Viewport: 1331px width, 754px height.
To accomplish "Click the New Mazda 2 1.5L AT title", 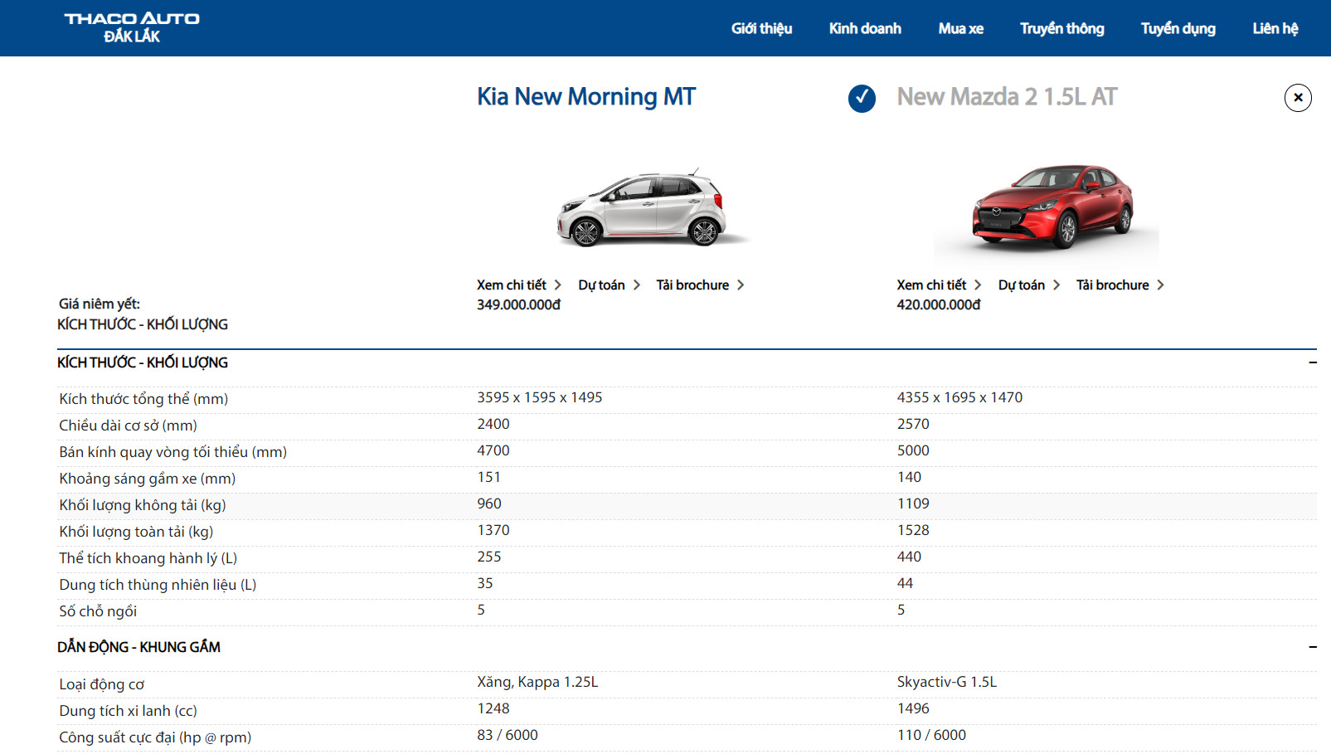I will tap(1007, 97).
